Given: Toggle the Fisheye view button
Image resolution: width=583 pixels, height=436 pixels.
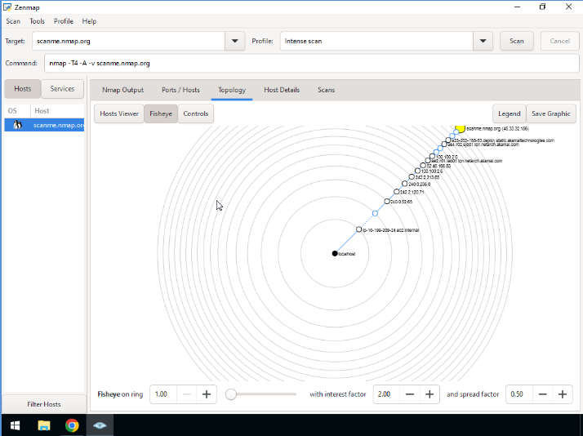Looking at the screenshot, I should [x=161, y=113].
